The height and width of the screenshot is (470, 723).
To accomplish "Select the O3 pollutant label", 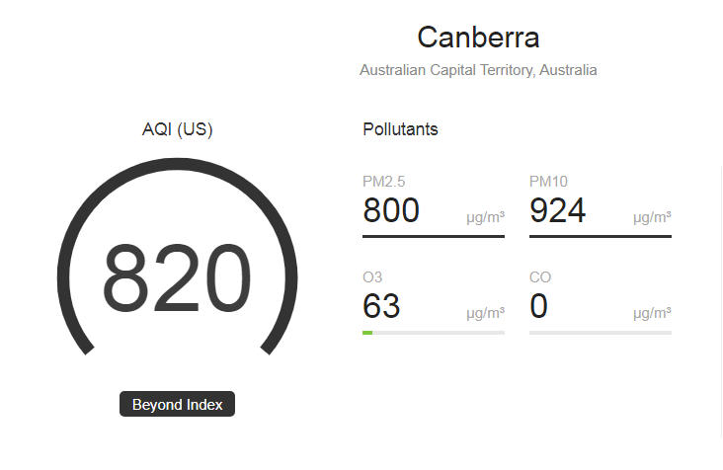I will [x=372, y=277].
